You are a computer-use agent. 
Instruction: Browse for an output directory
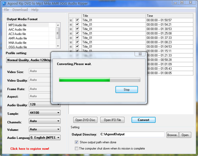click(173, 135)
